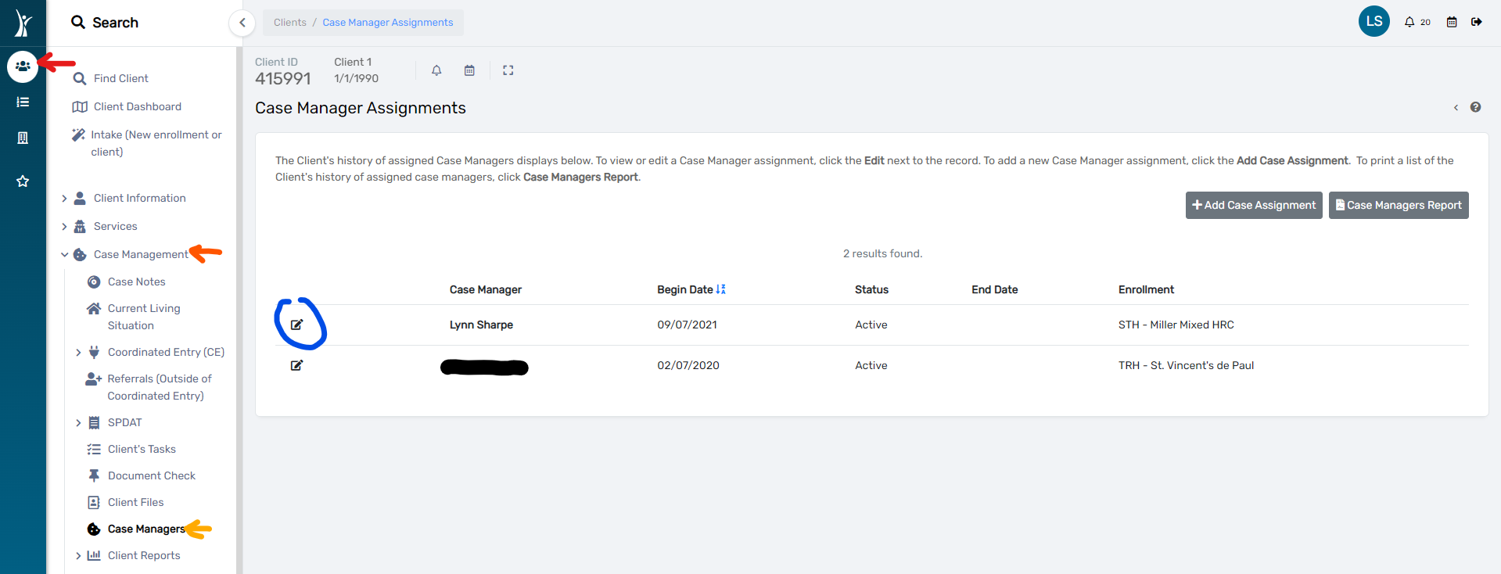Click the Find Client magnifier icon
The width and height of the screenshot is (1501, 574).
(x=79, y=78)
